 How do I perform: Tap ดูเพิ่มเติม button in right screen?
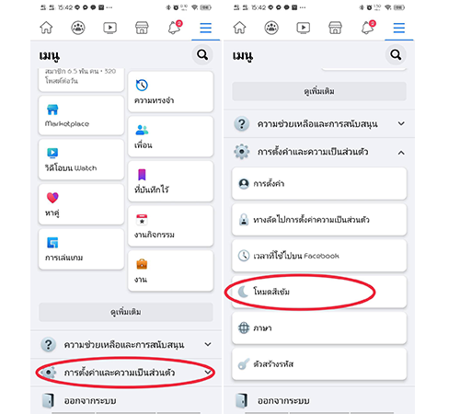[319, 91]
